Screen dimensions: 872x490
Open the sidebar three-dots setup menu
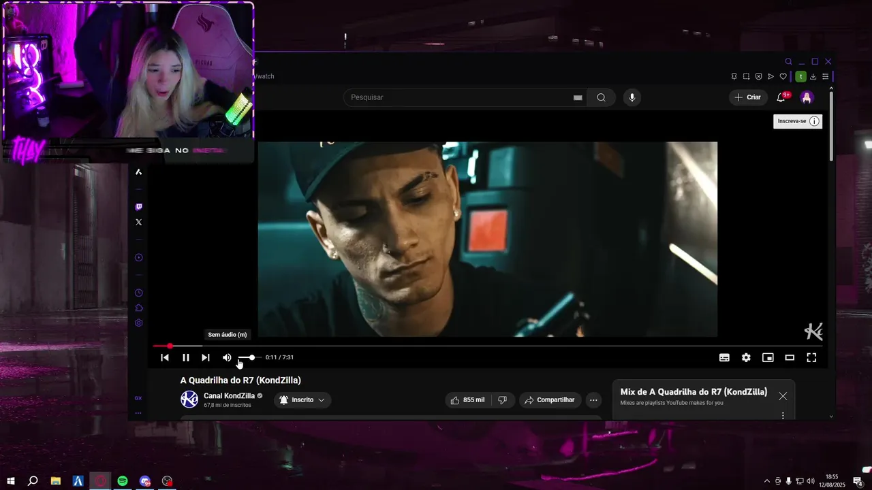(138, 412)
